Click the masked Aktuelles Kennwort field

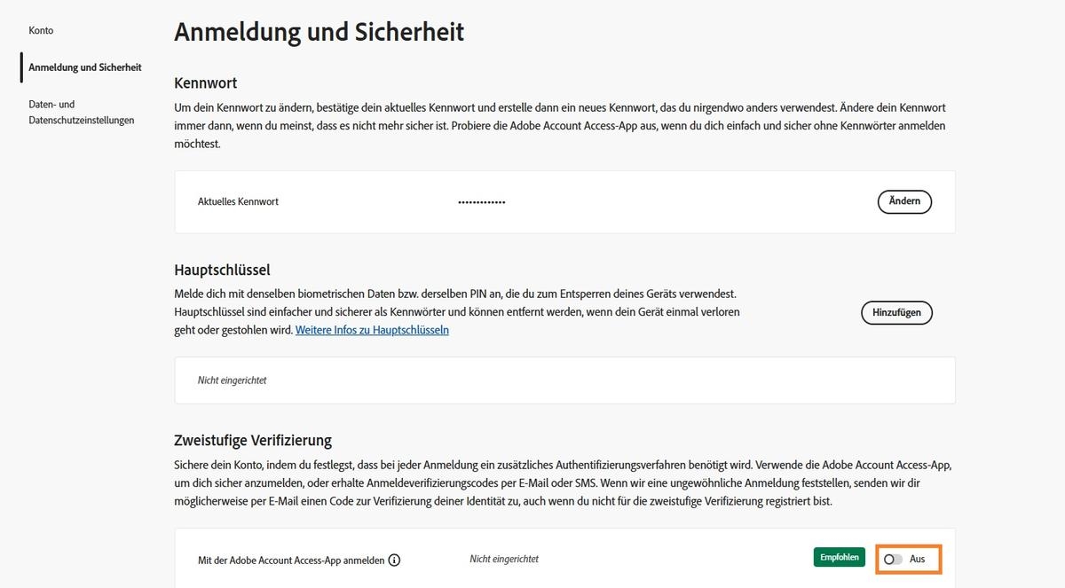coord(482,201)
